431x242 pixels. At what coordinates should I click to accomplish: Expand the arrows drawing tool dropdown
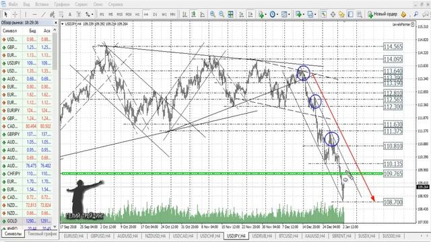[92, 14]
